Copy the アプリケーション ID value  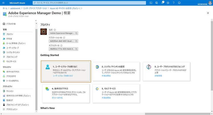76,41
